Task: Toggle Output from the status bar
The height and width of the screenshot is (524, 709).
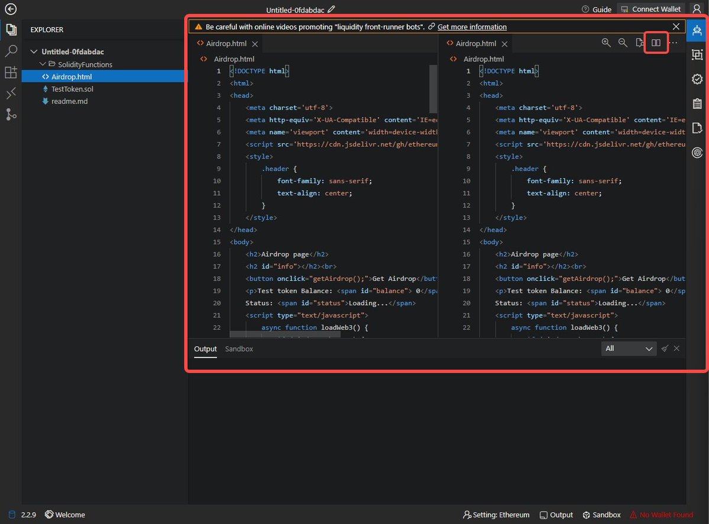Action: [556, 515]
